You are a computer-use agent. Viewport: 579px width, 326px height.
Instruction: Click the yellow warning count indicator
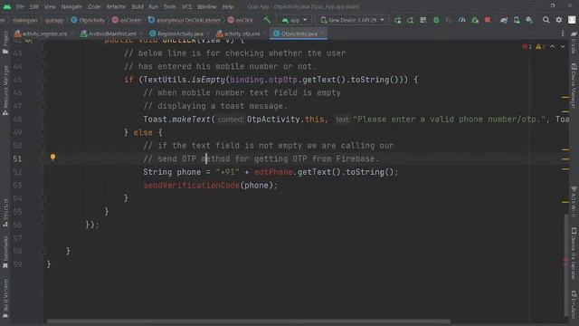tap(540, 46)
